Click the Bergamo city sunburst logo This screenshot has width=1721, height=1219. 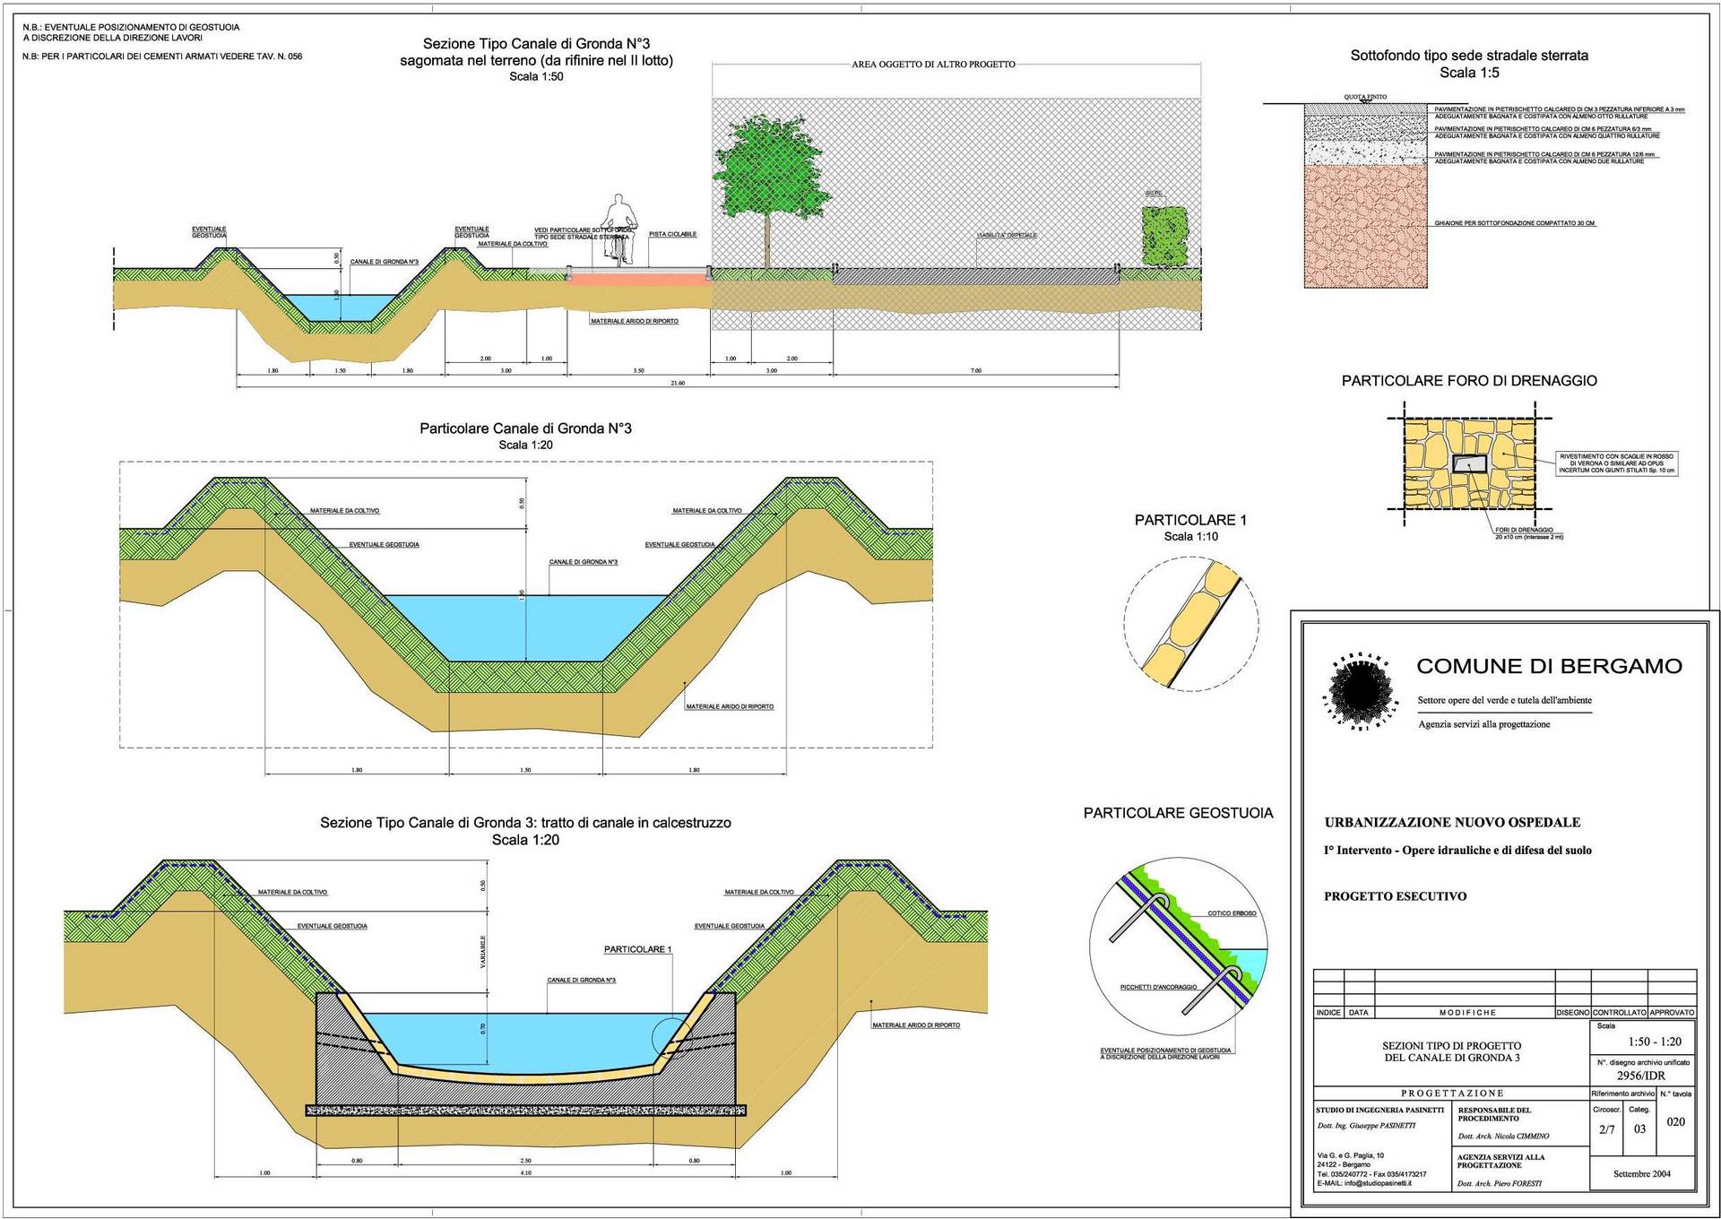click(1361, 693)
